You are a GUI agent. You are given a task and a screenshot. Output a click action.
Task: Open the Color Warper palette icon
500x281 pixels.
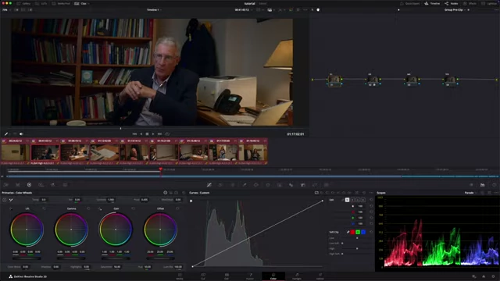(x=220, y=185)
